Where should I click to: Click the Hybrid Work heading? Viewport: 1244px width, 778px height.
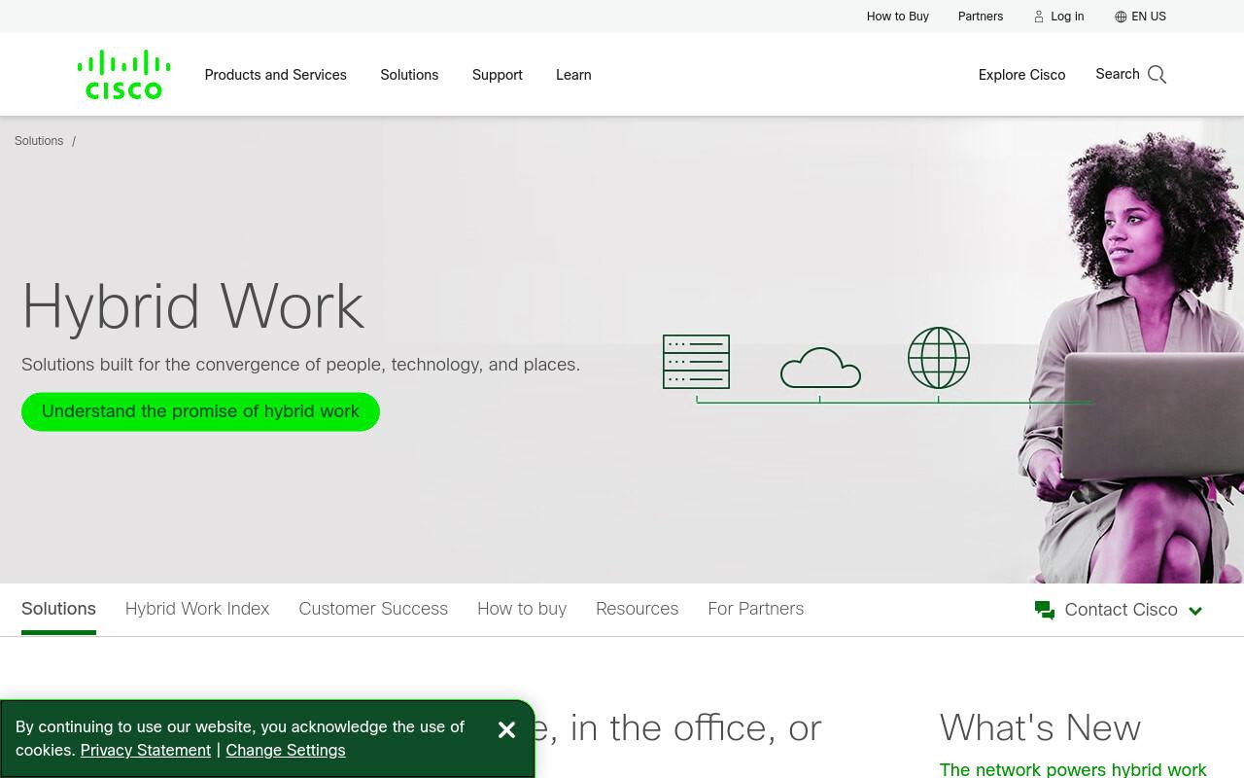193,307
